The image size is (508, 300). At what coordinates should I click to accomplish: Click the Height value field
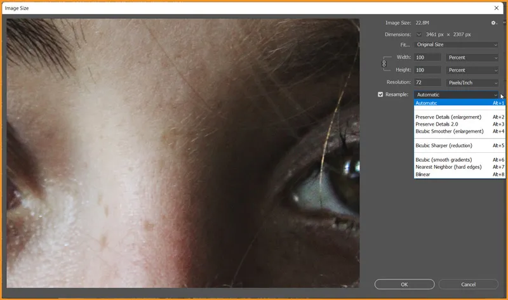click(x=427, y=70)
